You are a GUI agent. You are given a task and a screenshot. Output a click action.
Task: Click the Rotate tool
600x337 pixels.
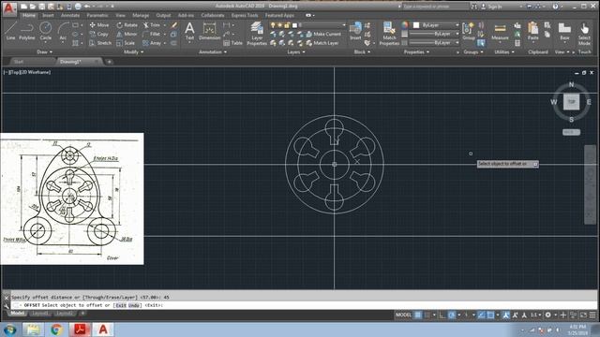[x=127, y=25]
